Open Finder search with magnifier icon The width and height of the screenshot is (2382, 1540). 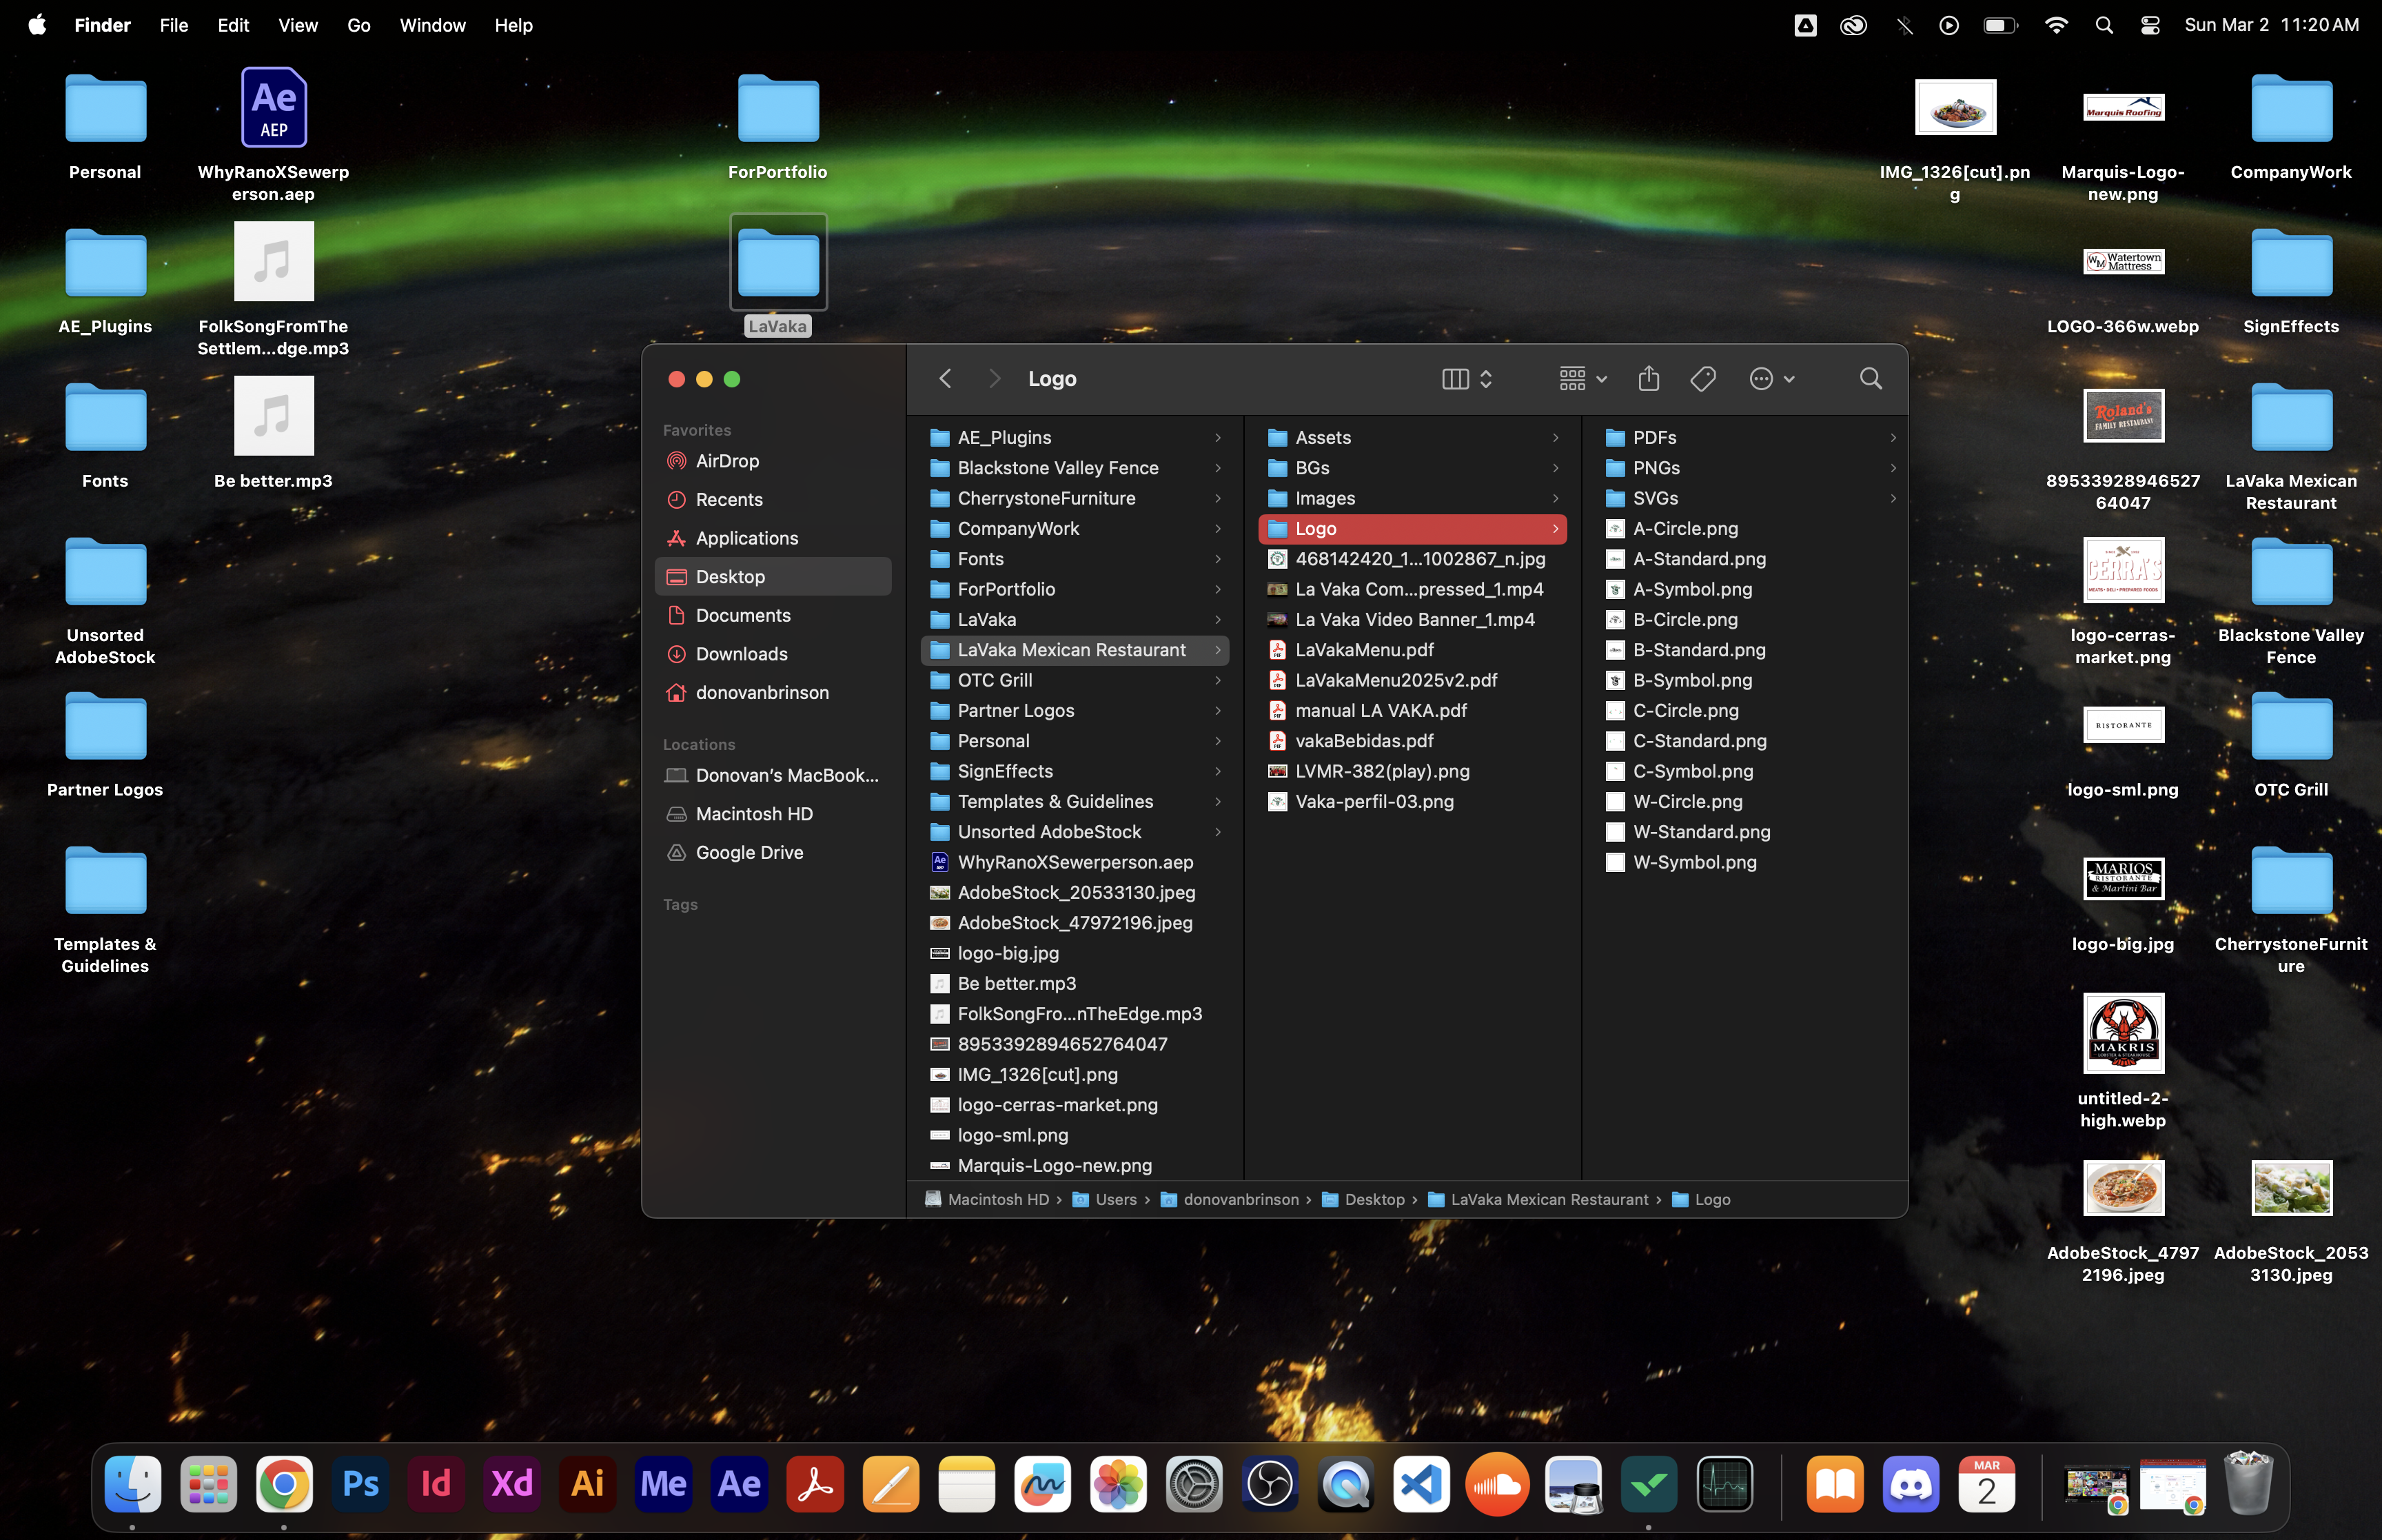pos(1870,378)
